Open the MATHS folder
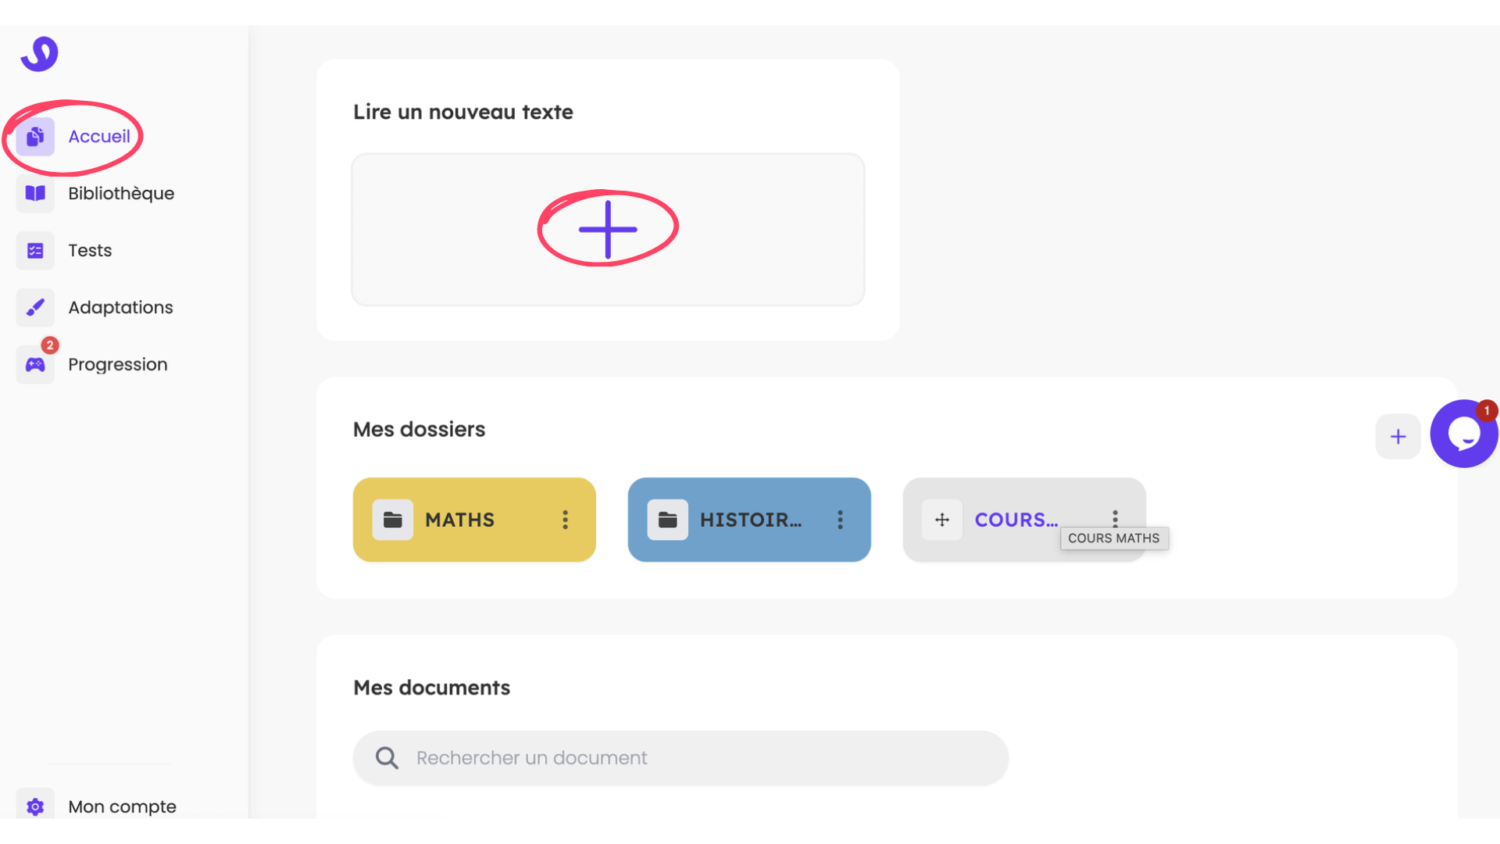The height and width of the screenshot is (844, 1500). point(459,520)
